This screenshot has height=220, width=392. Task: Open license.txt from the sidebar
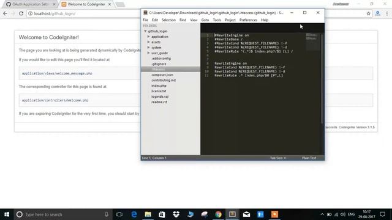click(159, 91)
